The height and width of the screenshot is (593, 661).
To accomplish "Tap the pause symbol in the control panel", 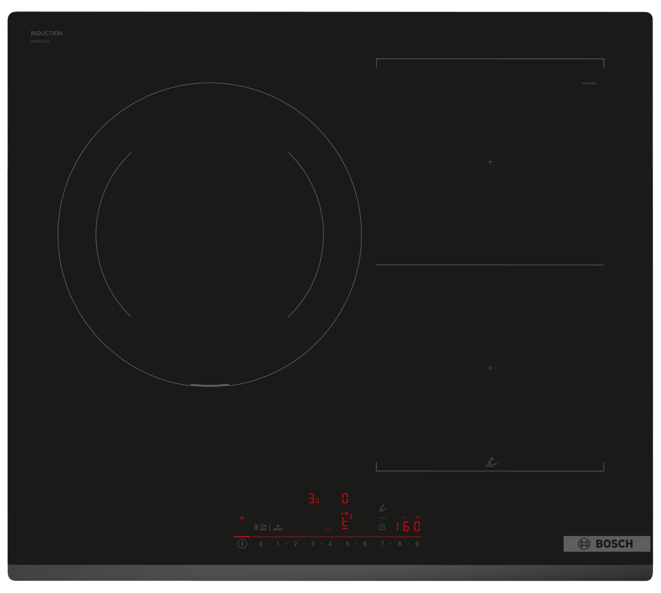I will point(255,527).
